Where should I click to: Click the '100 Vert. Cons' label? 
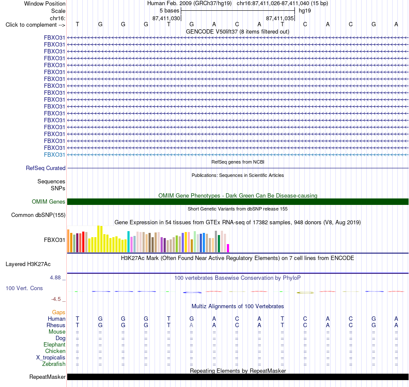click(24, 288)
